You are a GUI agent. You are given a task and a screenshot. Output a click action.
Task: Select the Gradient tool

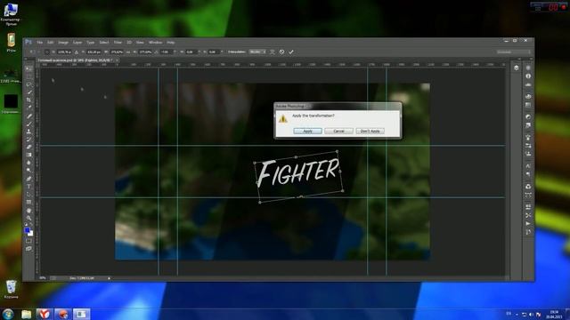point(28,155)
